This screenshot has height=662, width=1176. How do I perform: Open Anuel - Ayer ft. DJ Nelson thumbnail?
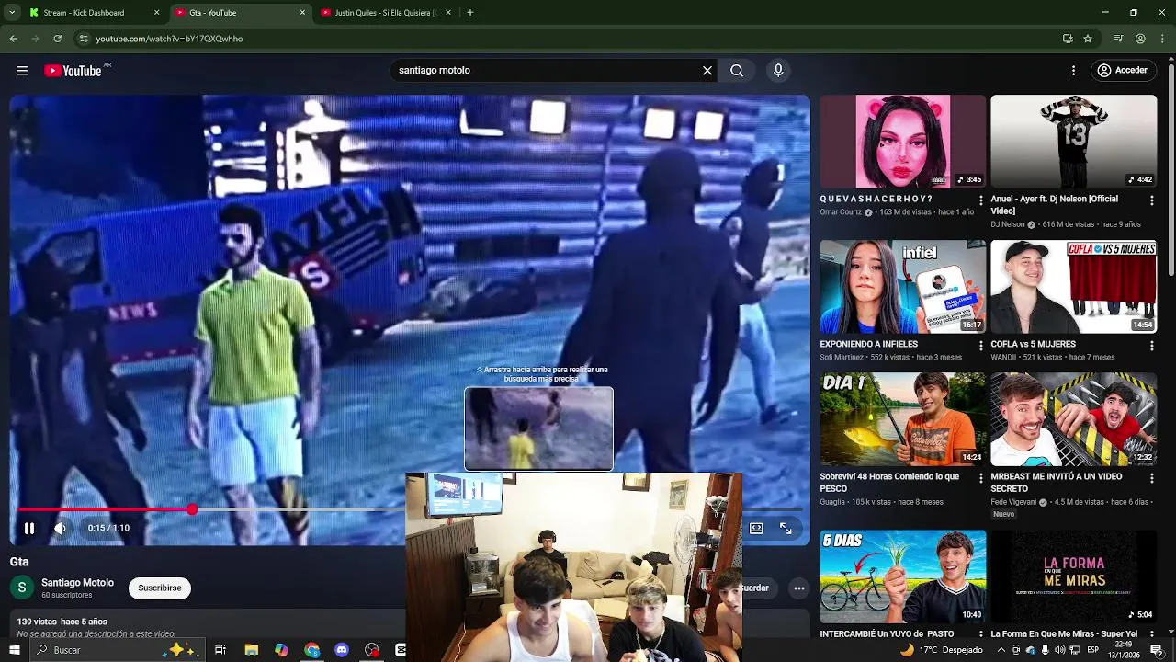[x=1073, y=142]
